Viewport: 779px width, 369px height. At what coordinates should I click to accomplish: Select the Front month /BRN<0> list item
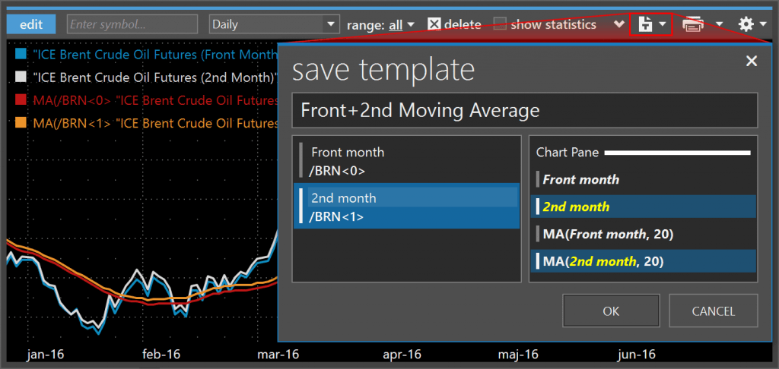[x=406, y=161]
